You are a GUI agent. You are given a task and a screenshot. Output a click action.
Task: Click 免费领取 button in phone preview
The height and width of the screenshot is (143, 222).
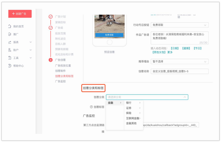(x=109, y=35)
